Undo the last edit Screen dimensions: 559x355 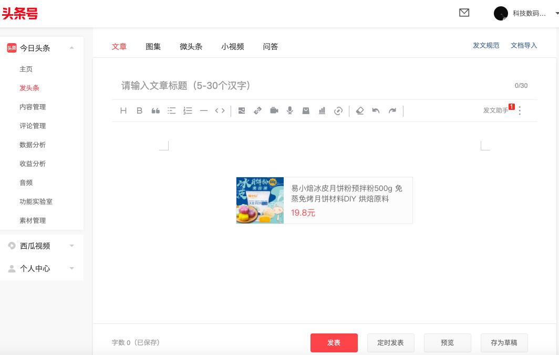(376, 110)
